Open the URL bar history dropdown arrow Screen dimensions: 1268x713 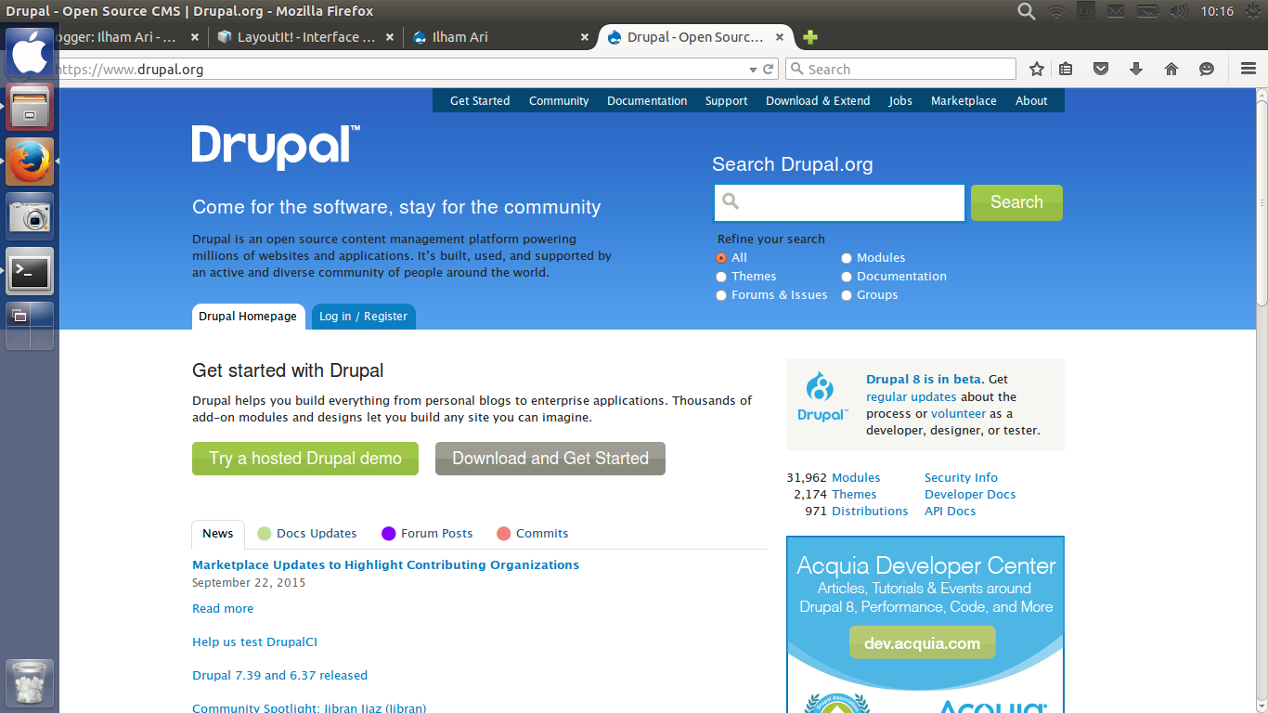pos(754,70)
